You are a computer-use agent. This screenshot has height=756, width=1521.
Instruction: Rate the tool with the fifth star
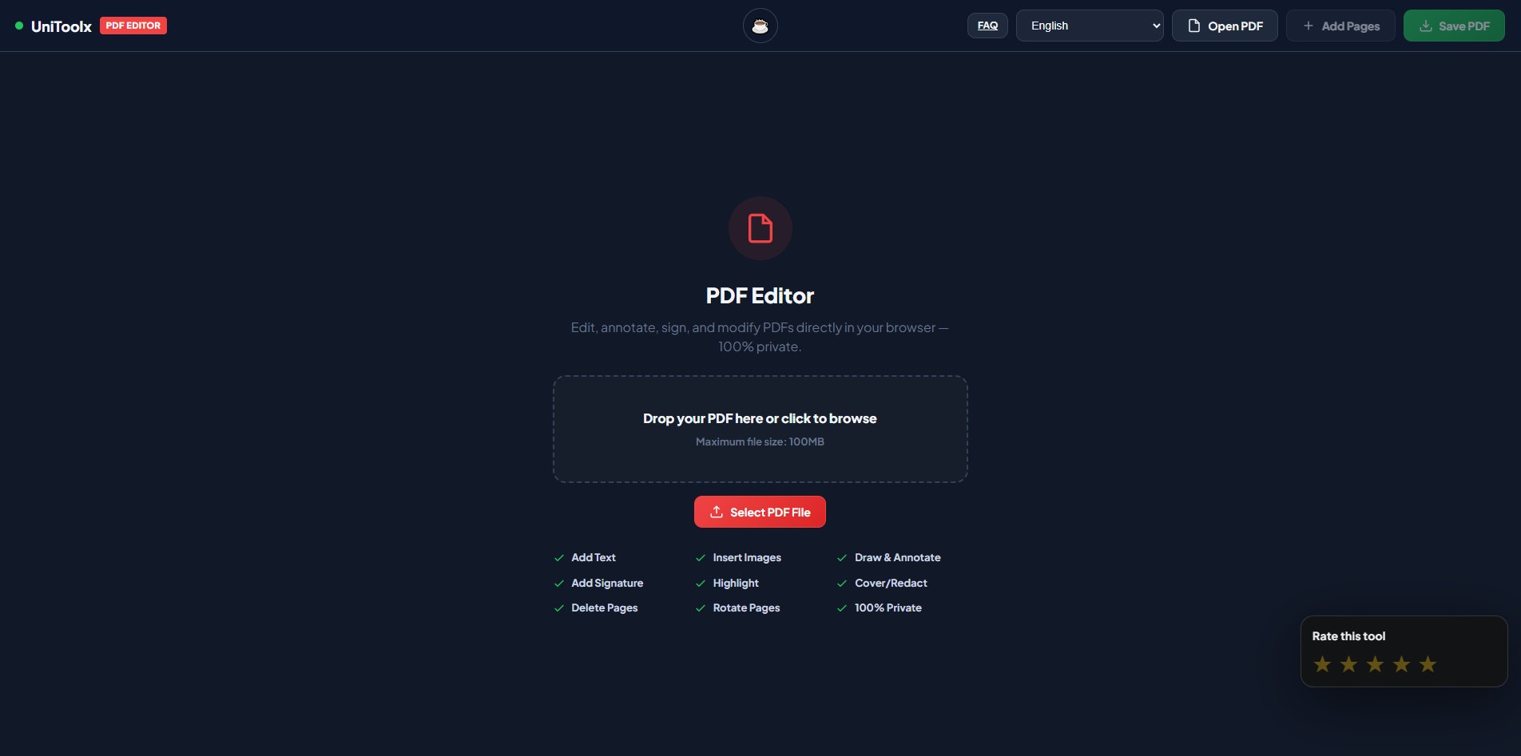(x=1428, y=663)
